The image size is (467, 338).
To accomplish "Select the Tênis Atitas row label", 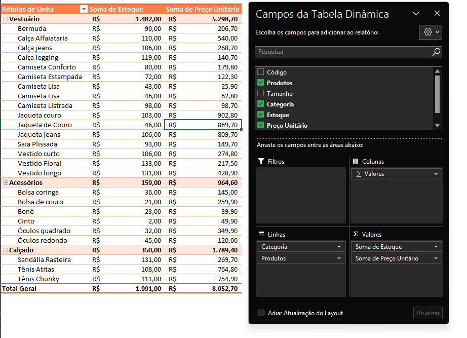I will (x=36, y=269).
